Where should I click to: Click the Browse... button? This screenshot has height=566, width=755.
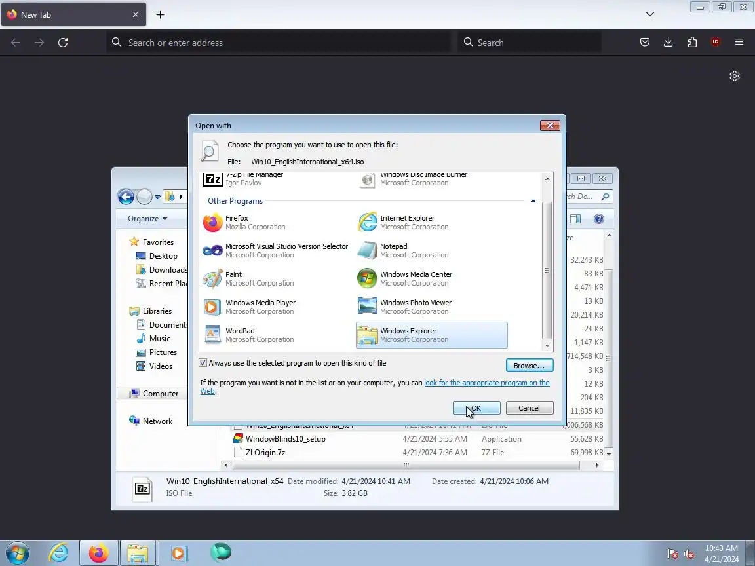tap(529, 366)
